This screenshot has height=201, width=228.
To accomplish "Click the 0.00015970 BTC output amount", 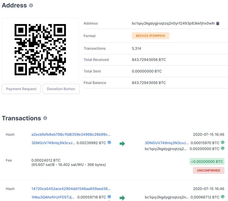I will coord(205,143).
